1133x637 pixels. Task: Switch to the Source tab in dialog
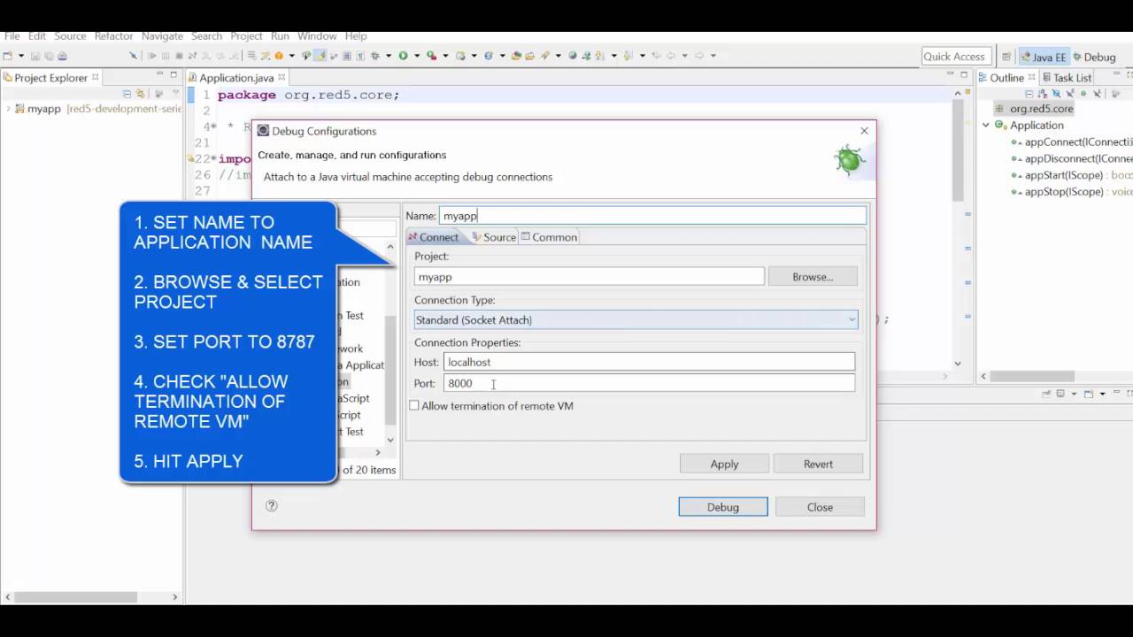point(494,237)
